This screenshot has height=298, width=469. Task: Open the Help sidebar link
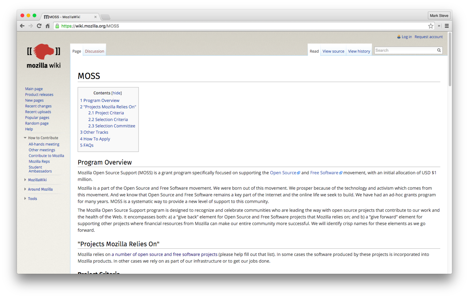point(29,129)
